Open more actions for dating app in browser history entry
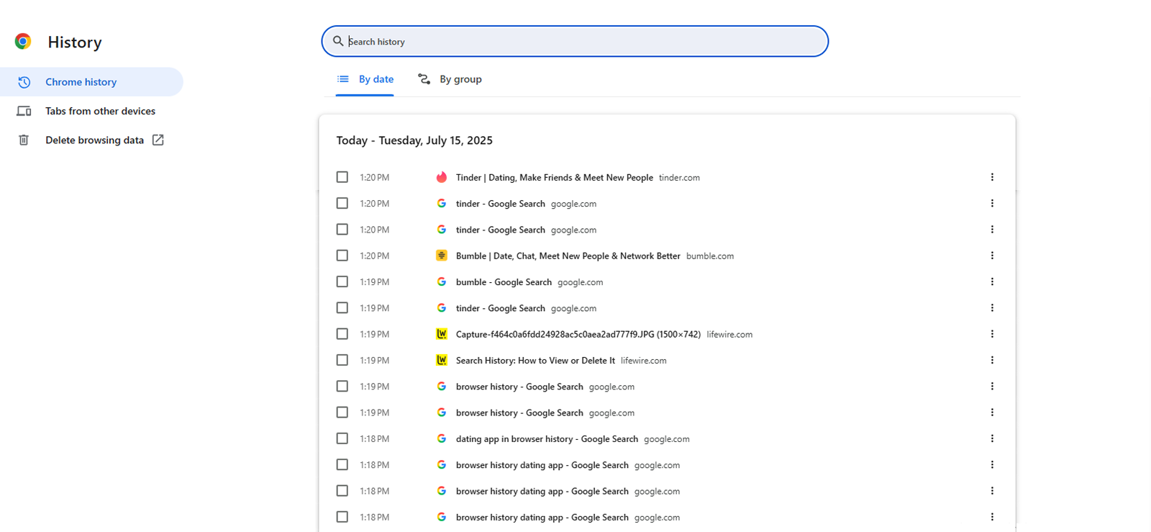Viewport: 1151px width, 532px height. coord(992,438)
